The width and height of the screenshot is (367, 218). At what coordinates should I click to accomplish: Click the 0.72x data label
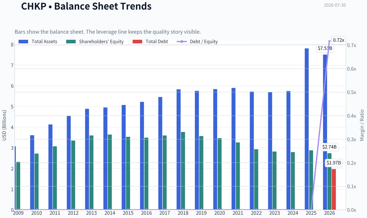tap(339, 40)
